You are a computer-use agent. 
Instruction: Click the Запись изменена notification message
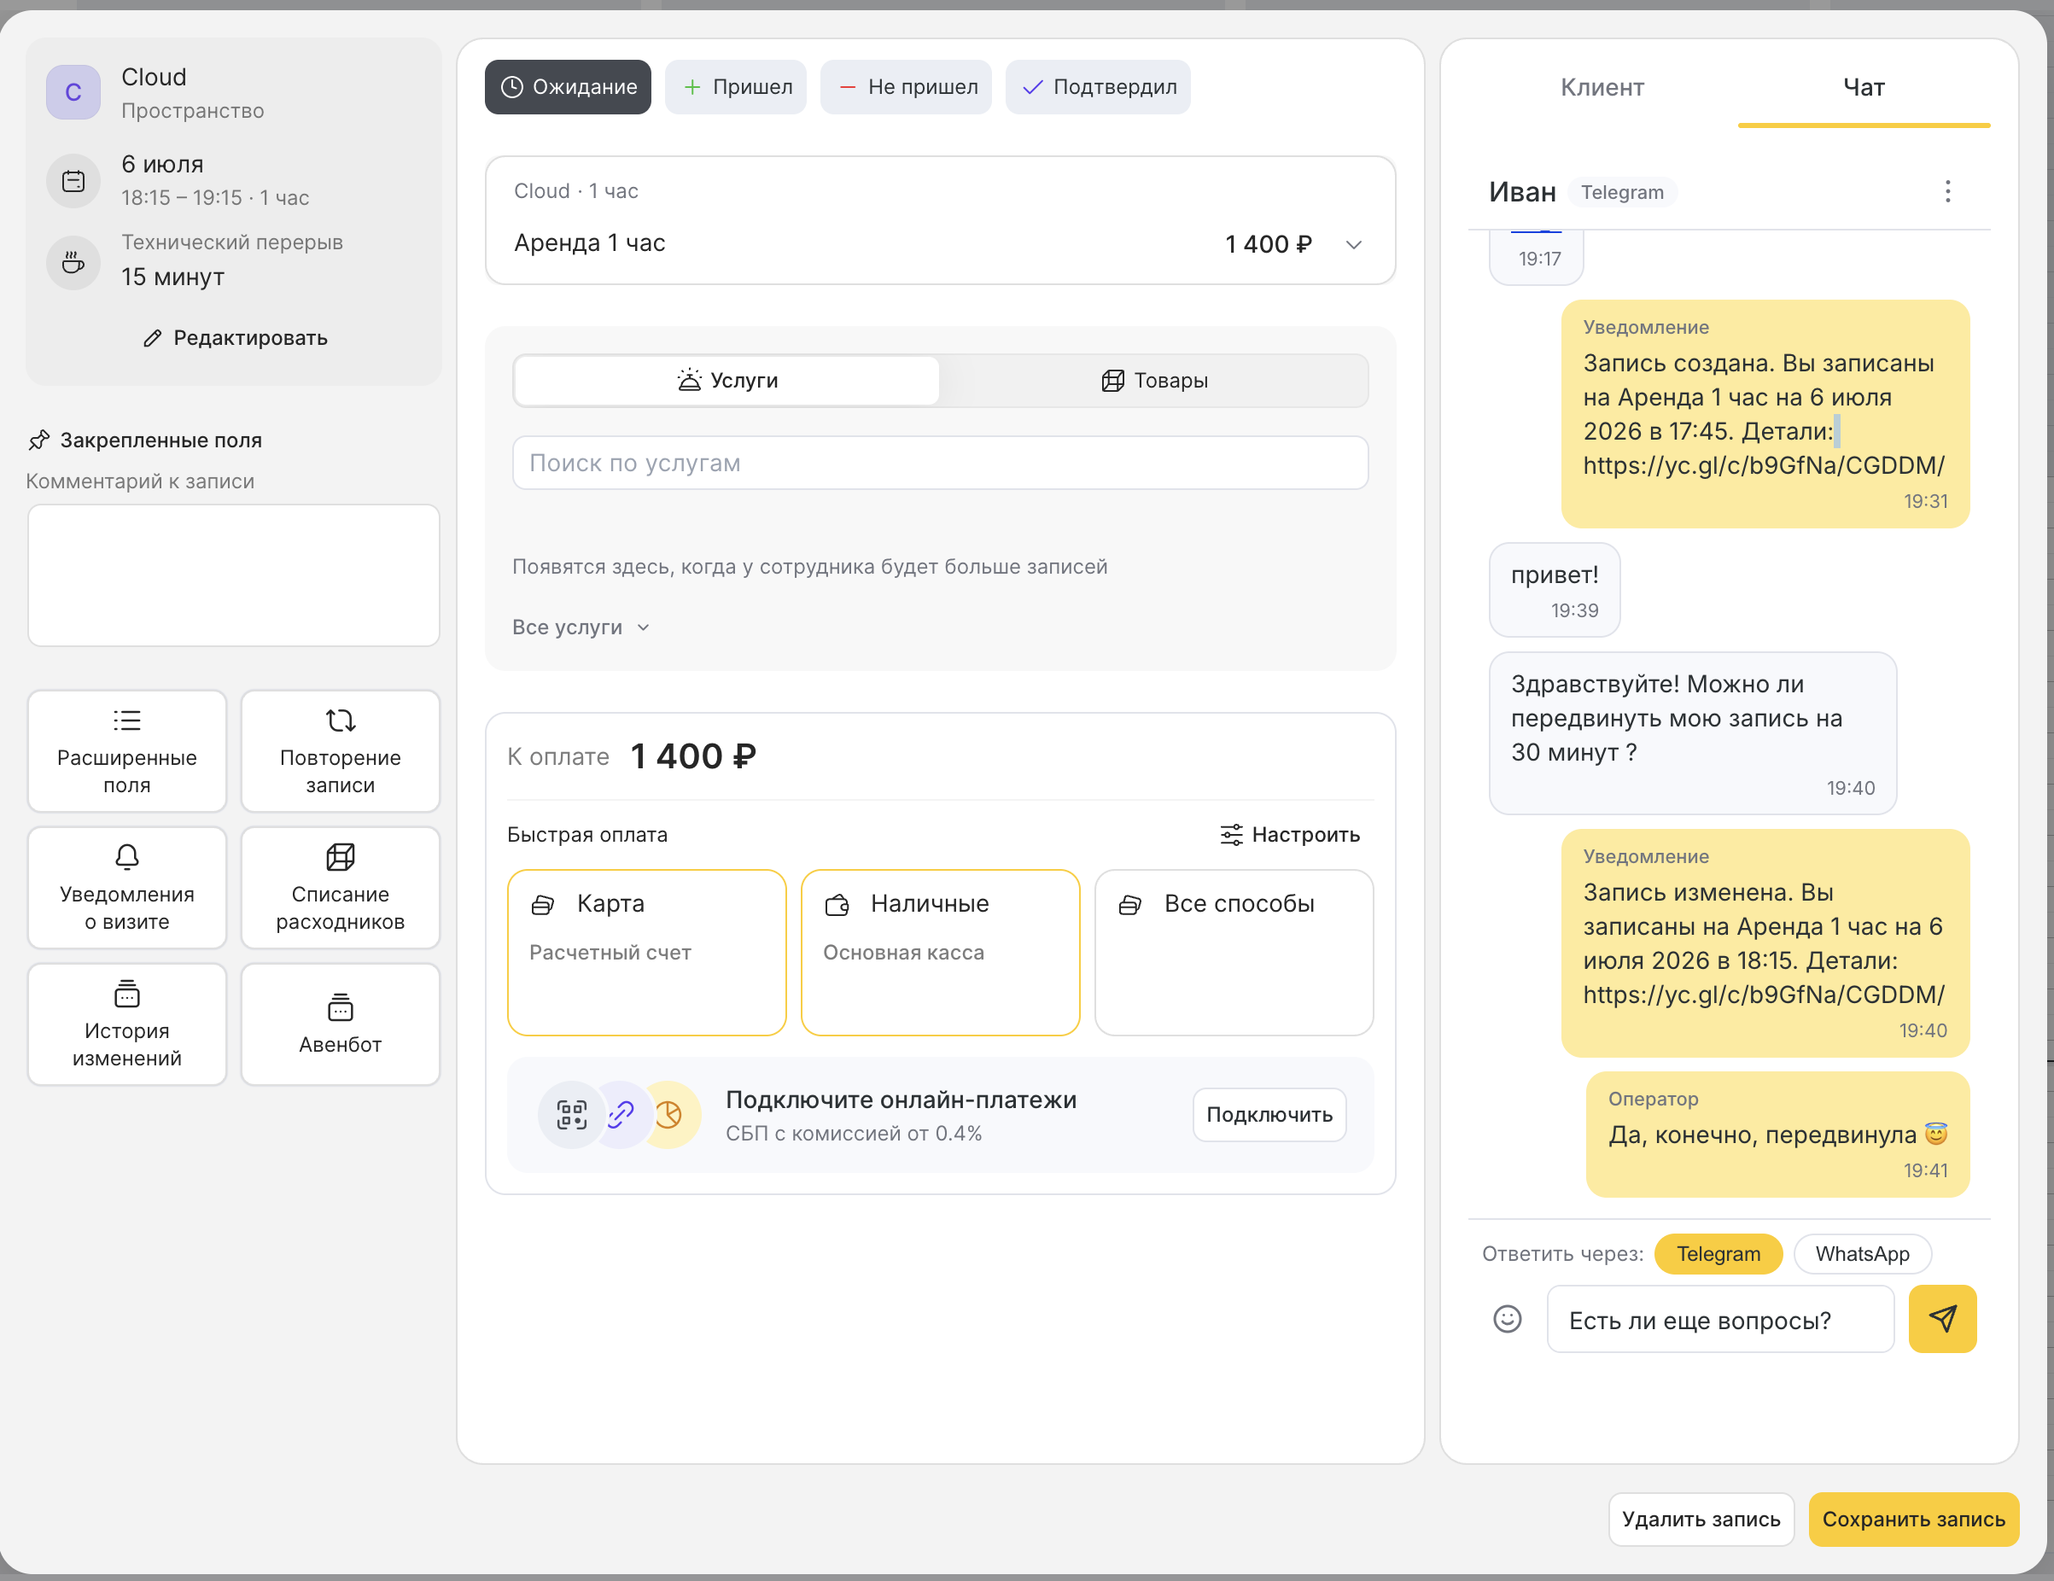pyautogui.click(x=1765, y=943)
